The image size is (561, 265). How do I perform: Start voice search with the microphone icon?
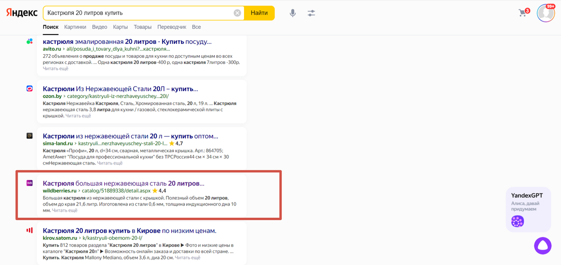(293, 13)
